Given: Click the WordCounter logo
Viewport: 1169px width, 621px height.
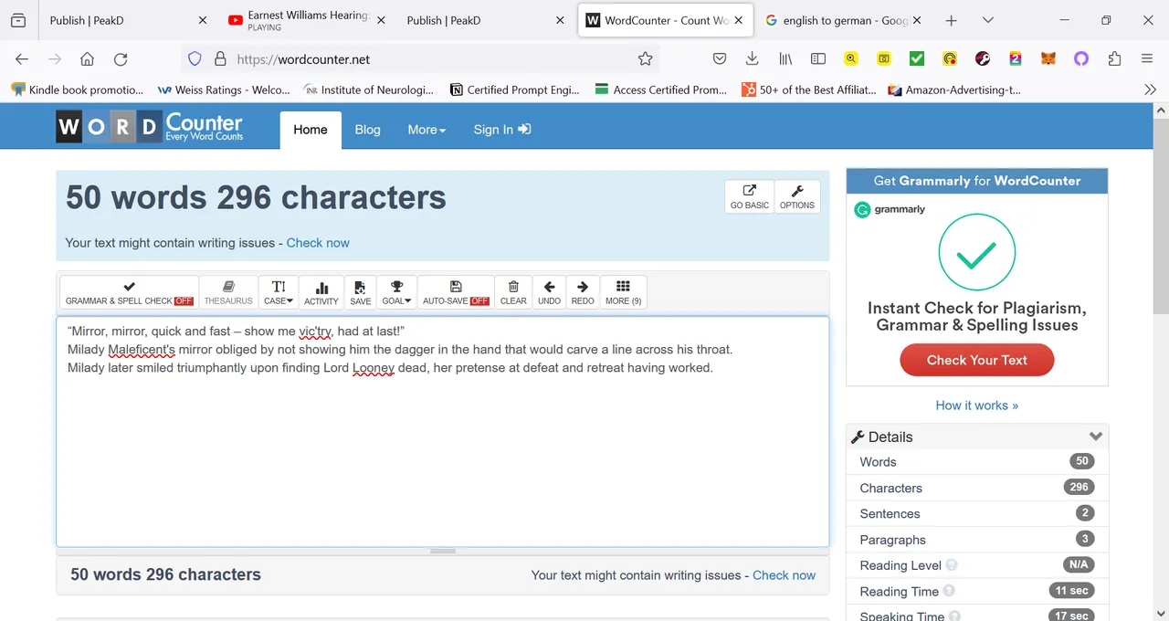Looking at the screenshot, I should click(150, 128).
